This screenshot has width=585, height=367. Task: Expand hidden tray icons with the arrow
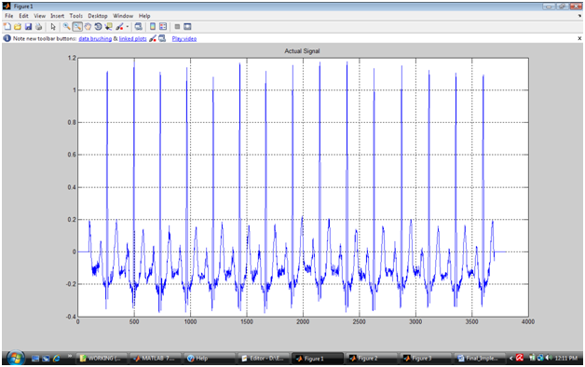click(x=511, y=359)
